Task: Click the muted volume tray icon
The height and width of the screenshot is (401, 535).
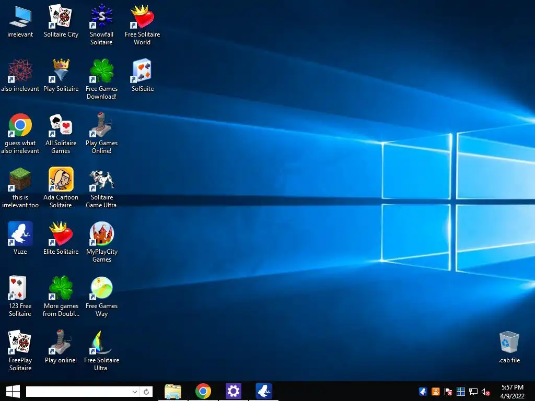Action: [485, 392]
